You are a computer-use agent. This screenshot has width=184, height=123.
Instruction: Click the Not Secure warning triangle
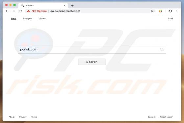coord(28,11)
